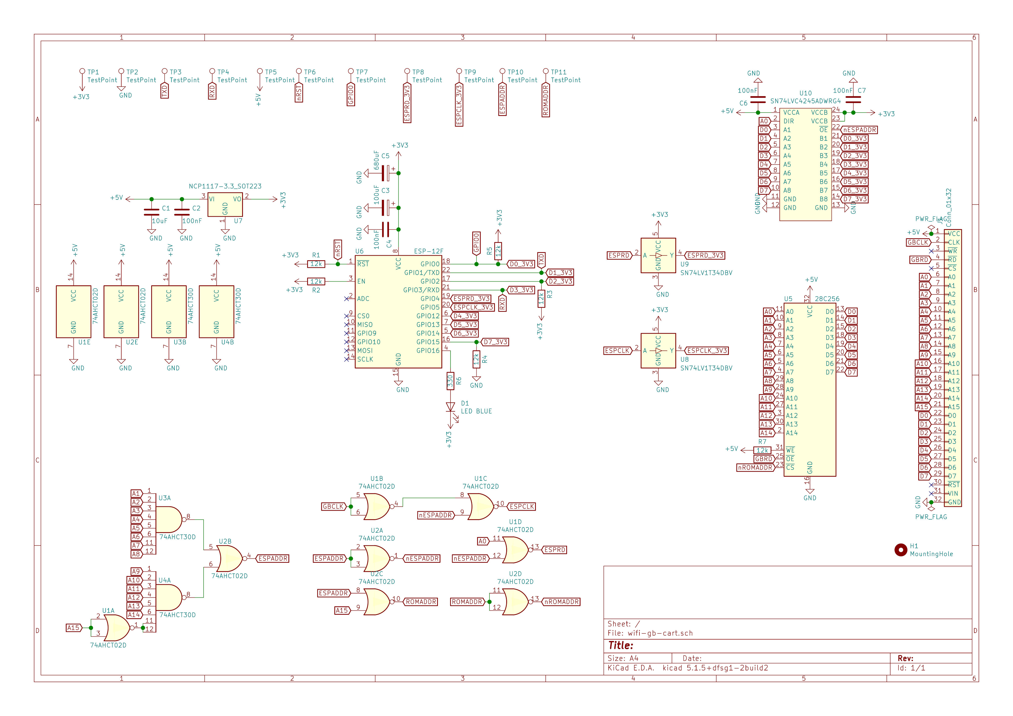Viewport: 1013px width, 716px height.
Task: Click the U9 buffer symbol box
Action: point(658,255)
